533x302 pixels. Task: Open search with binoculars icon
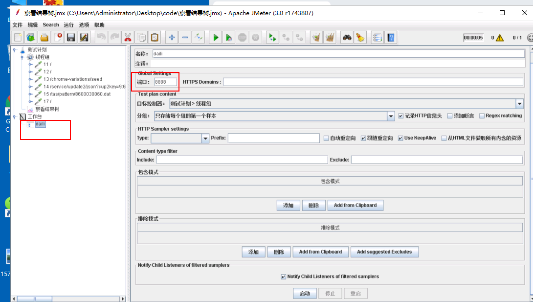click(347, 37)
